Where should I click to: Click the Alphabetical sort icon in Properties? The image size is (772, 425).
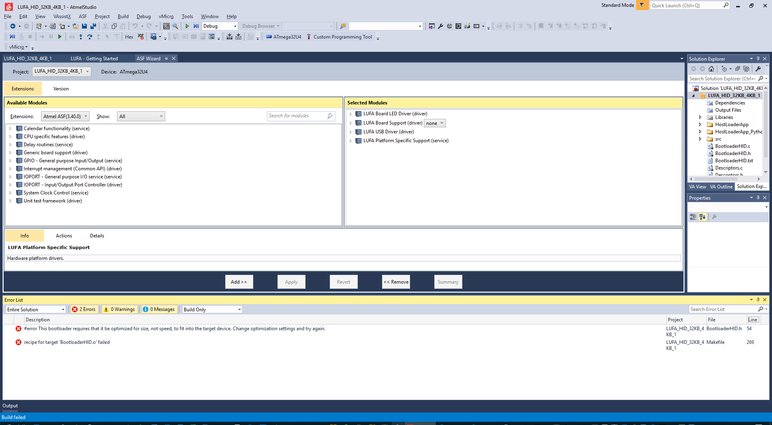coord(702,217)
